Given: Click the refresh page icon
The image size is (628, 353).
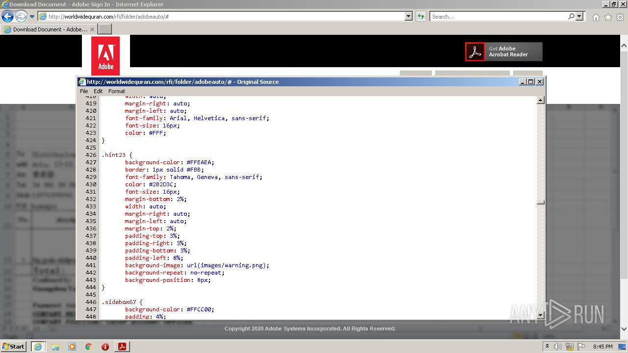Looking at the screenshot, I should 420,16.
